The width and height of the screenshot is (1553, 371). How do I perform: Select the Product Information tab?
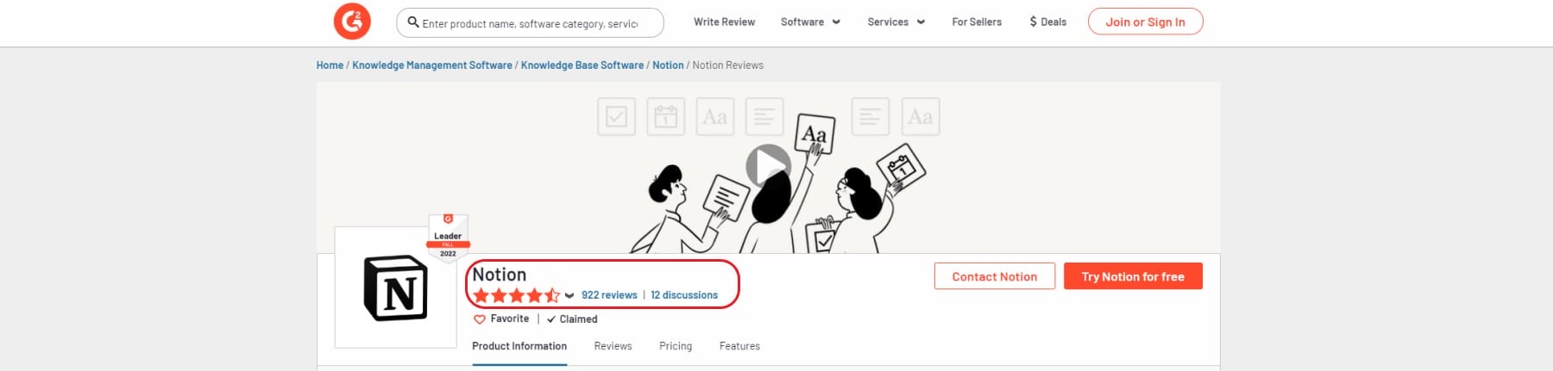(x=519, y=346)
